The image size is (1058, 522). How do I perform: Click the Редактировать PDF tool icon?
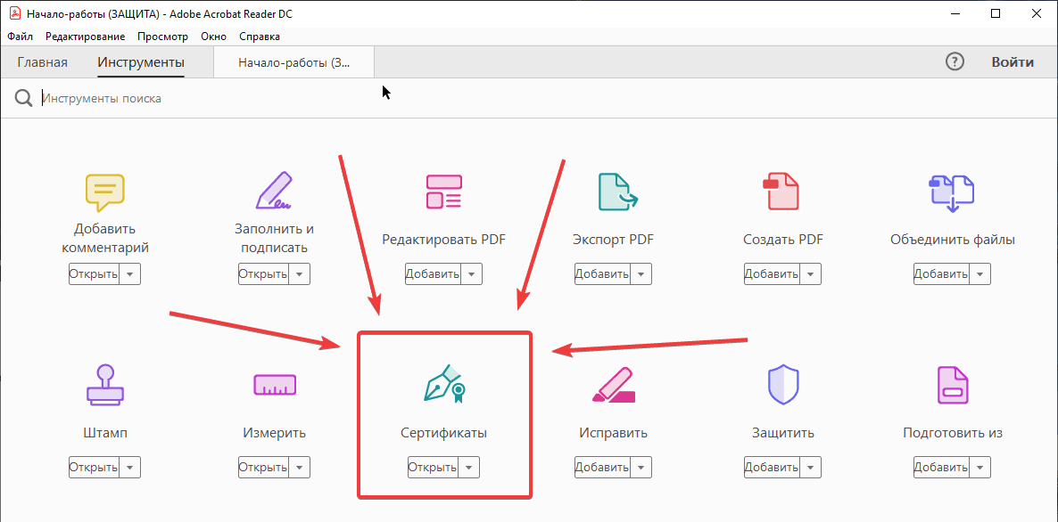pyautogui.click(x=443, y=192)
